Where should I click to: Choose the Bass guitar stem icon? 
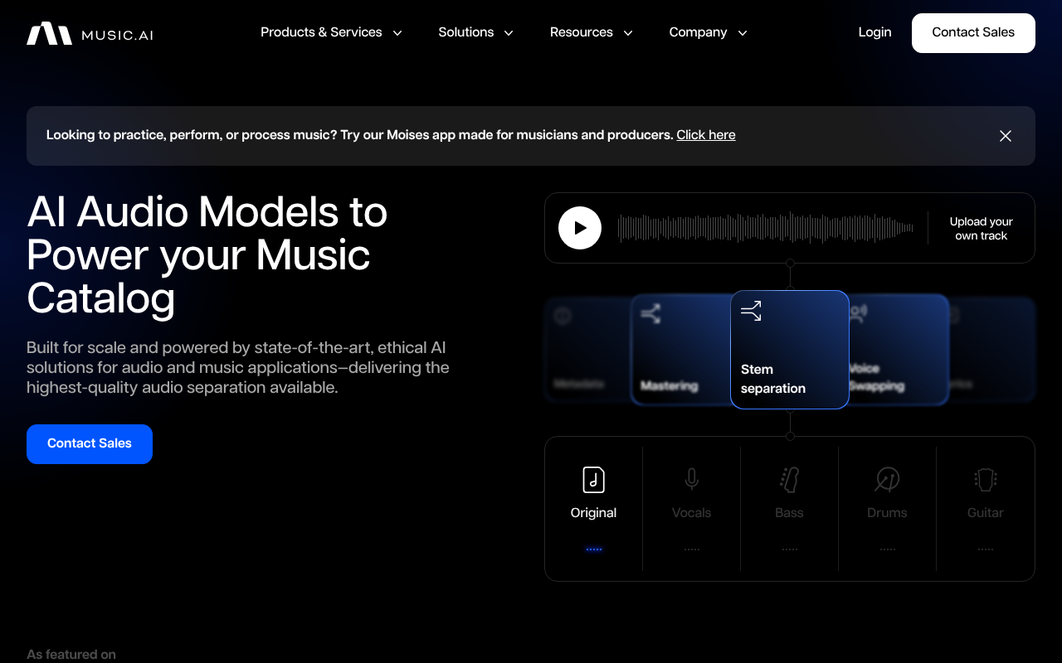(789, 480)
